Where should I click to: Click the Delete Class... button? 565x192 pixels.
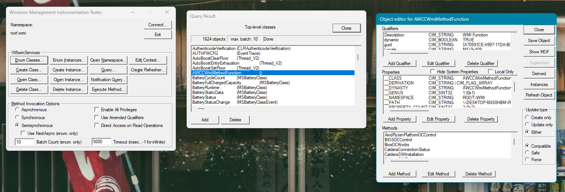(x=29, y=89)
